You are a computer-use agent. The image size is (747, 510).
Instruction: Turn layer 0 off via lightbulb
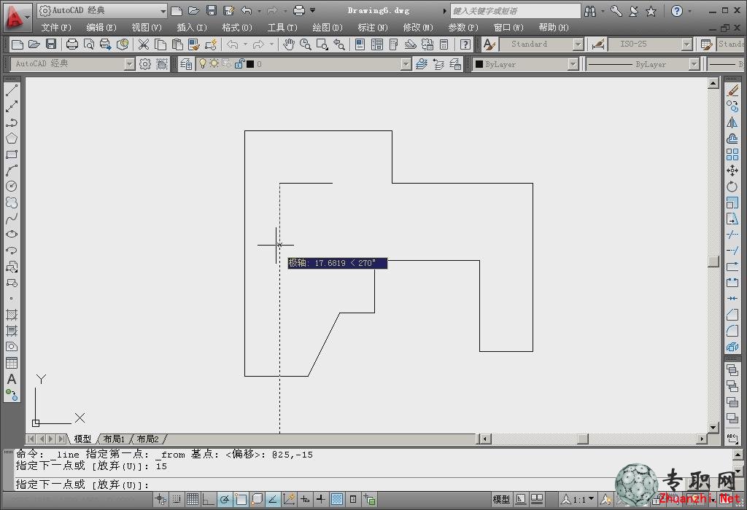click(x=203, y=64)
